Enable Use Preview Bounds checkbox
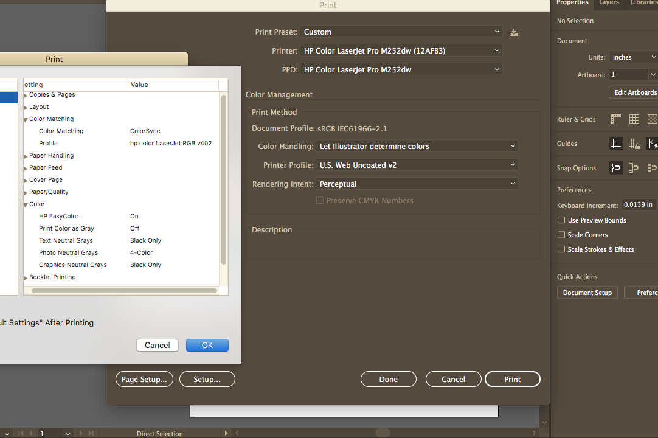The width and height of the screenshot is (658, 438). click(561, 220)
